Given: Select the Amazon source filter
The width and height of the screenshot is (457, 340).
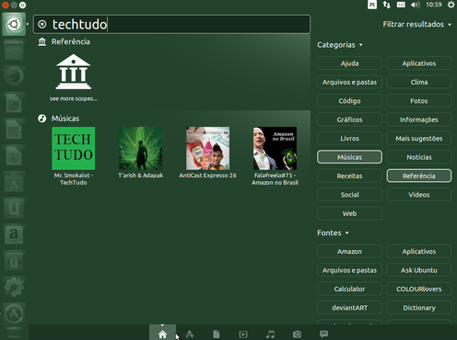Looking at the screenshot, I should click(x=349, y=252).
